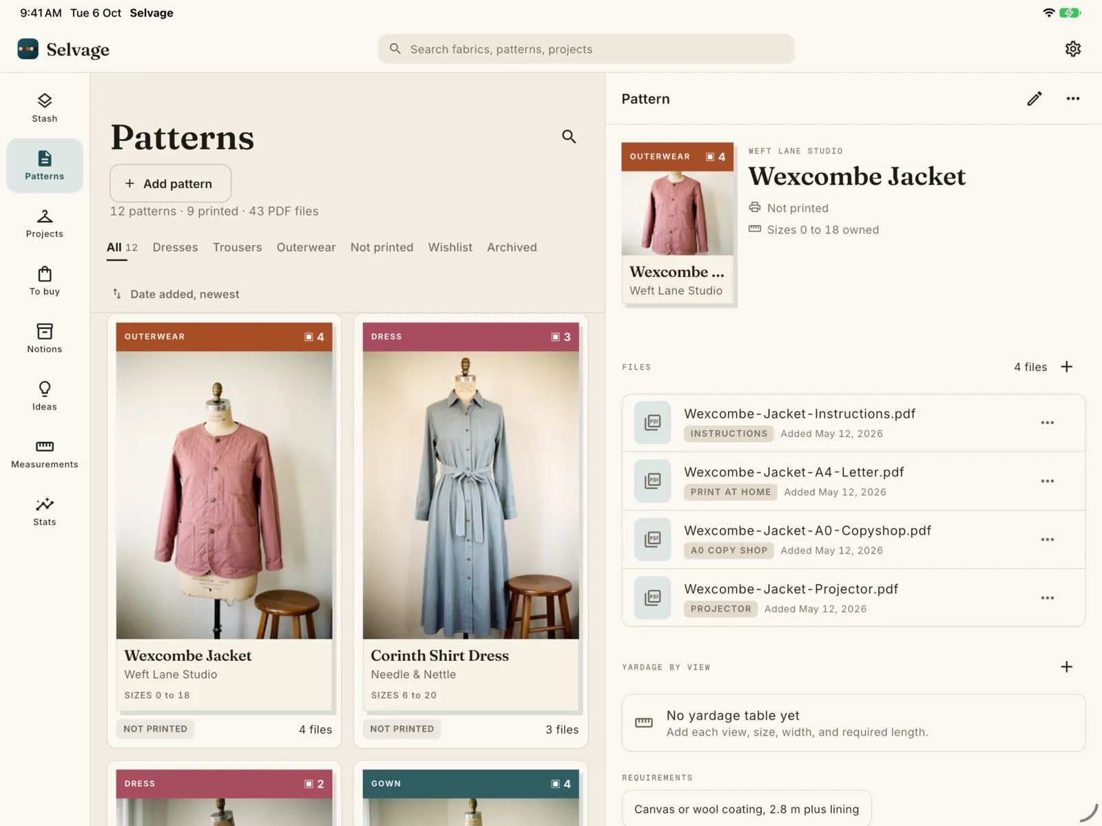Click the PDF icon of Projector file
1102x826 pixels.
652,597
